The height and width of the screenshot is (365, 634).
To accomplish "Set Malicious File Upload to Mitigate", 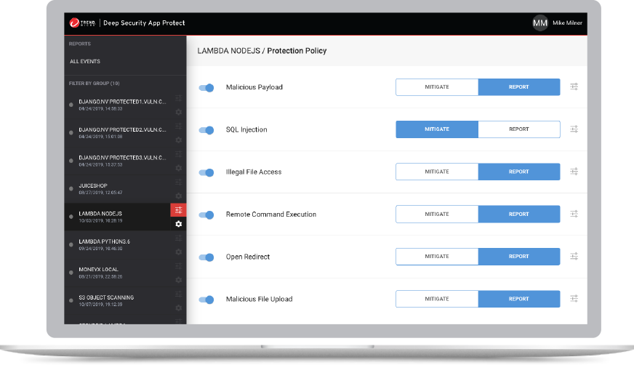I will click(437, 299).
